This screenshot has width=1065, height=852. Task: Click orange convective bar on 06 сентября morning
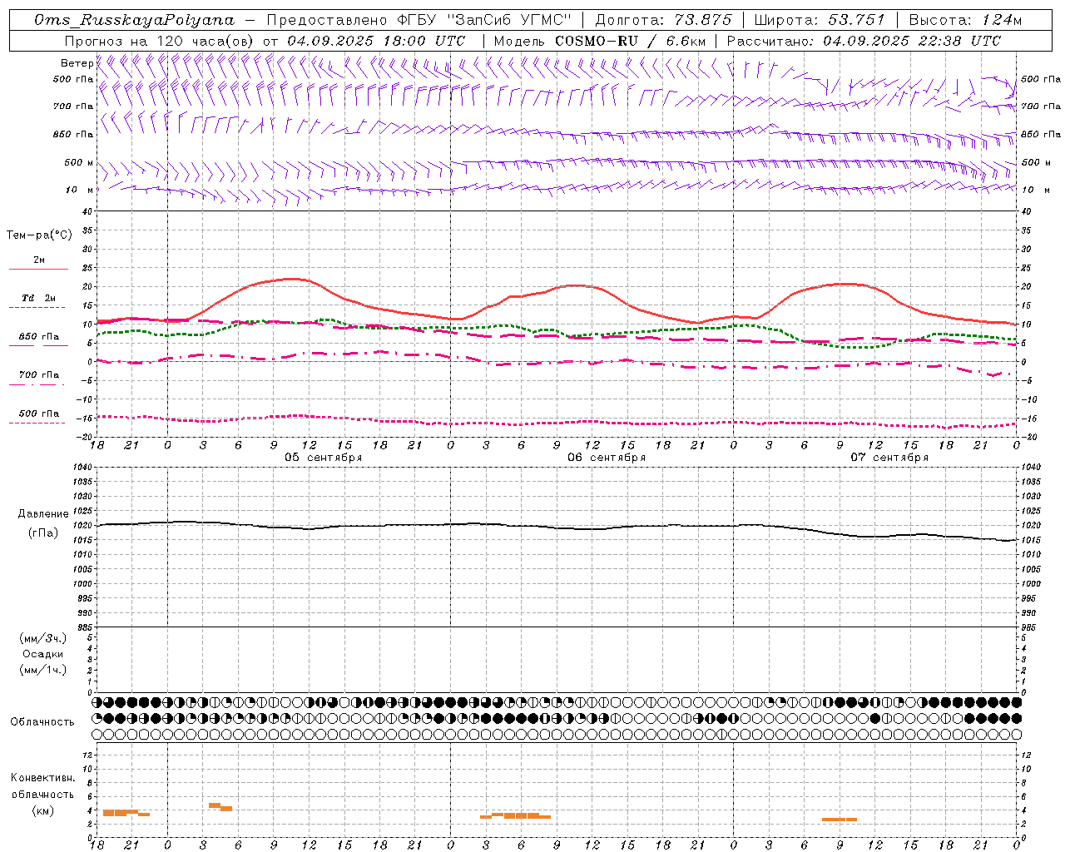515,816
